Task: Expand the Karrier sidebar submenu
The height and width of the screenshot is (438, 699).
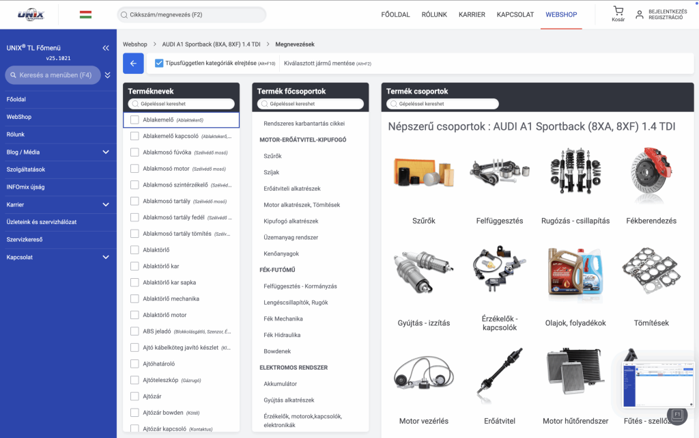Action: (106, 204)
